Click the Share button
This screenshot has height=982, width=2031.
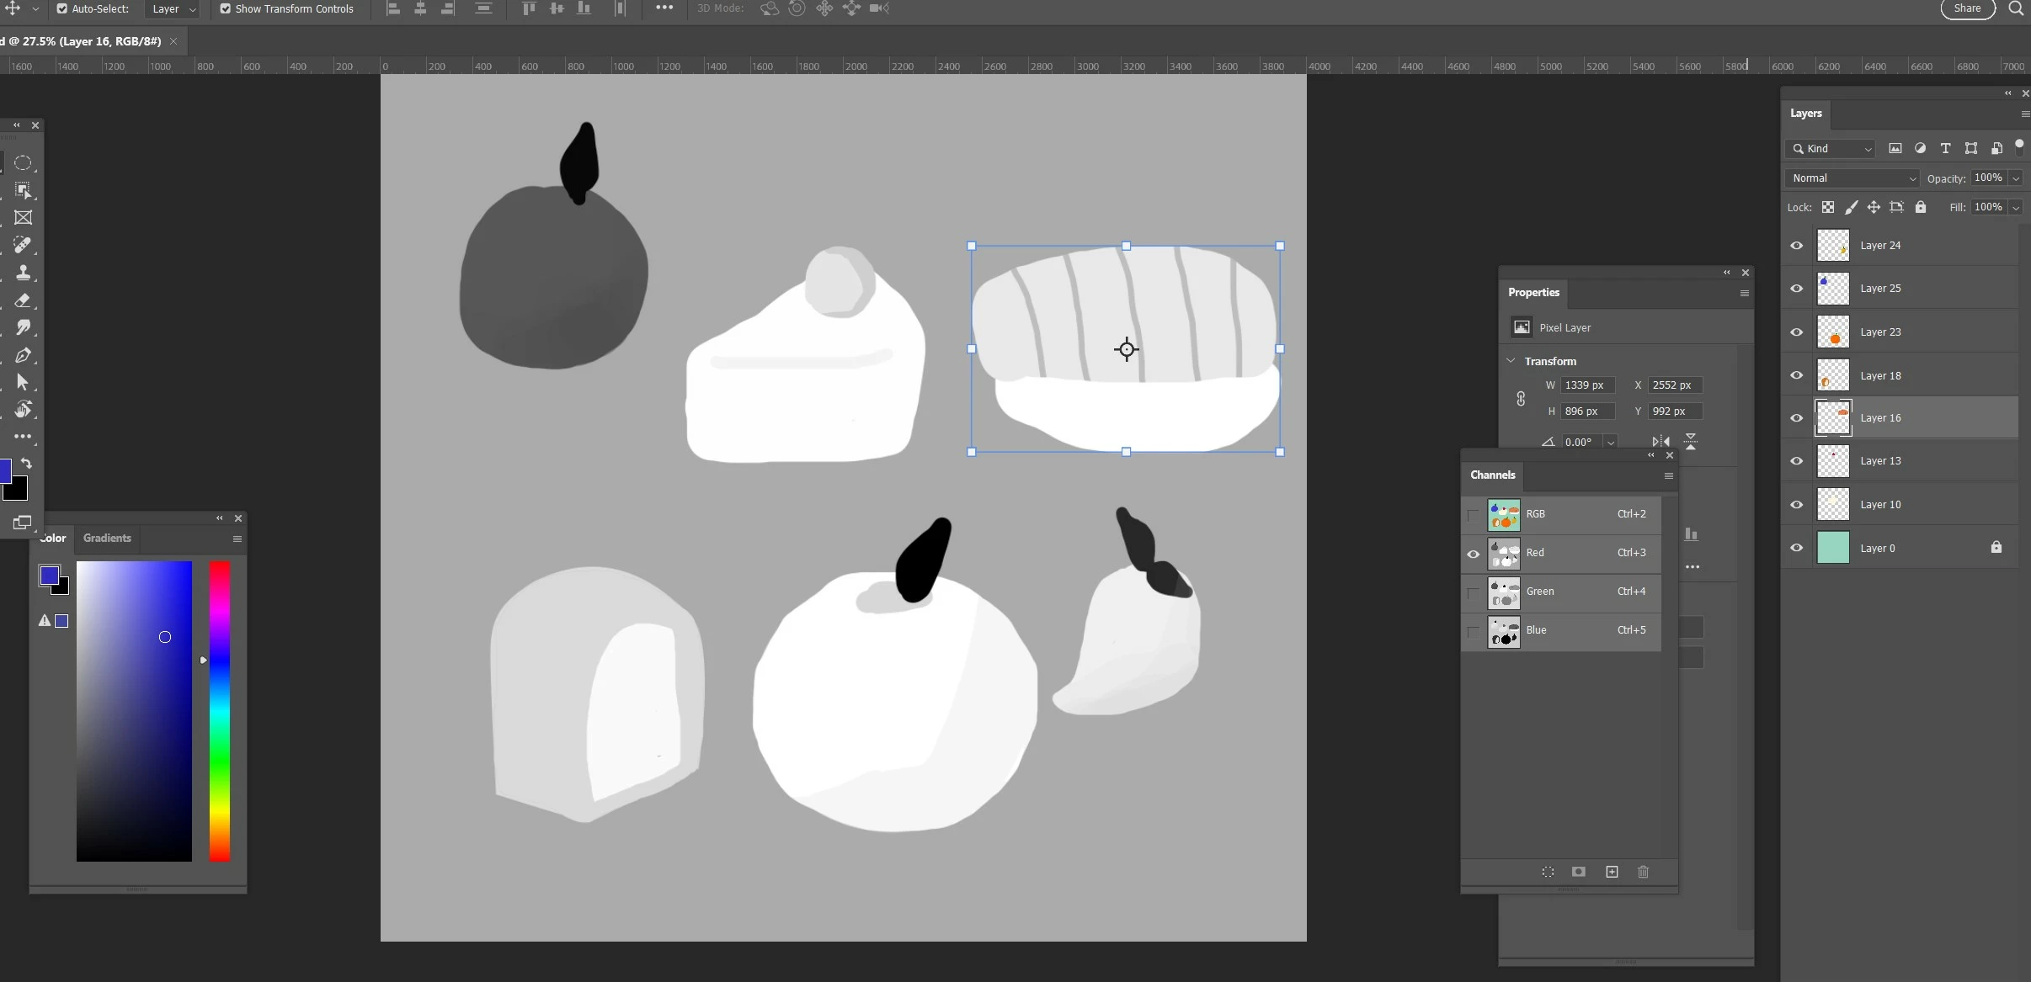[x=1967, y=8]
